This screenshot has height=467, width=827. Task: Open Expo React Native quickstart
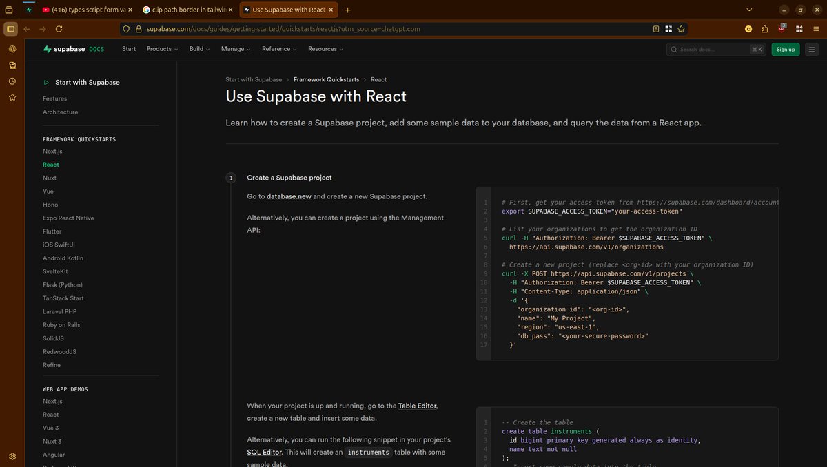point(68,218)
